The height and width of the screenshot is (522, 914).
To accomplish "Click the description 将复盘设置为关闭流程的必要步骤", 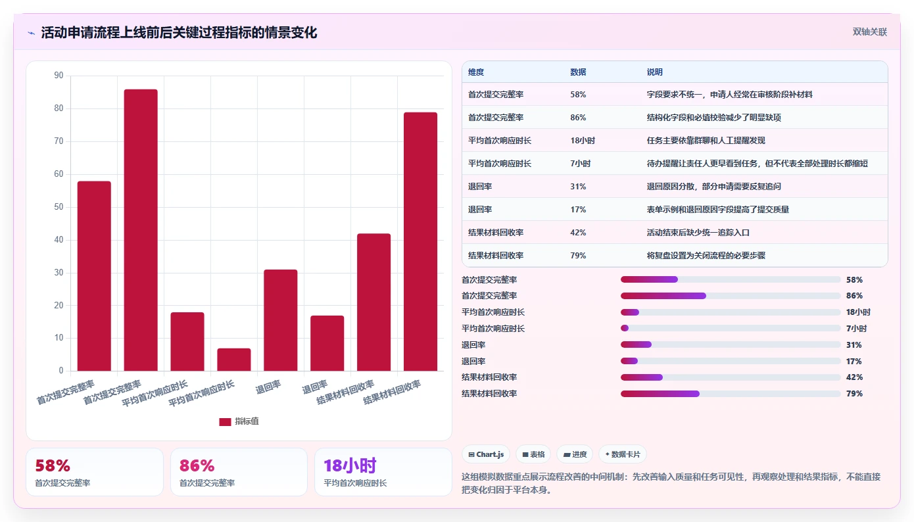I will 706,256.
